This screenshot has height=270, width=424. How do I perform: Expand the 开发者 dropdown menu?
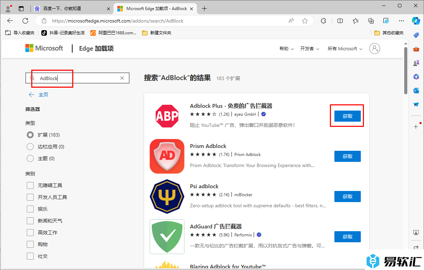point(310,49)
